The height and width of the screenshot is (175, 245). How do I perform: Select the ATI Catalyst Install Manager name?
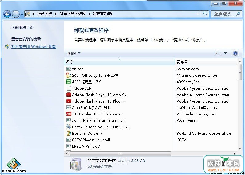coord(97,114)
